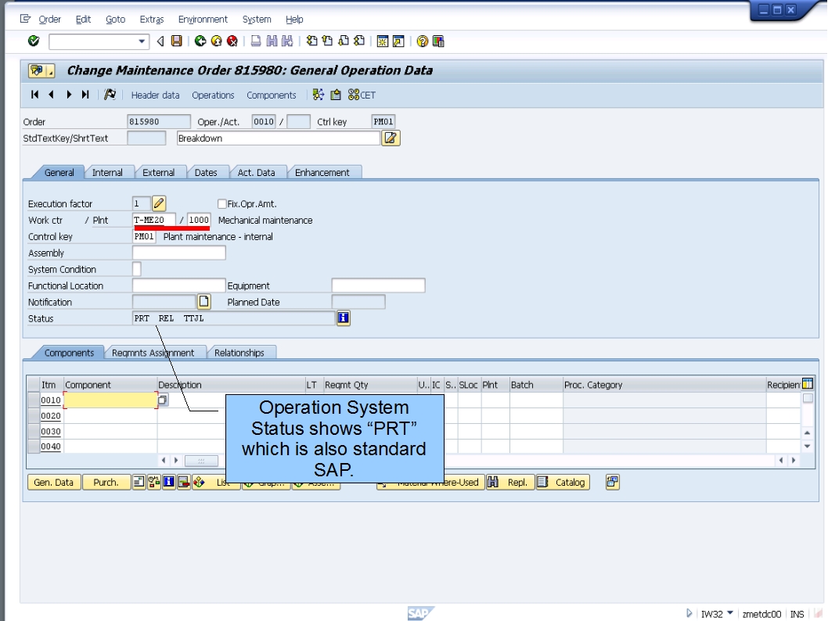Toggle the Fix.Opr.Amt. checkbox
828x621 pixels.
pos(221,203)
